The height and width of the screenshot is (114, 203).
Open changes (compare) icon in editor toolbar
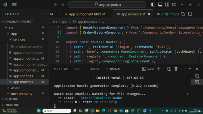[x=183, y=14]
